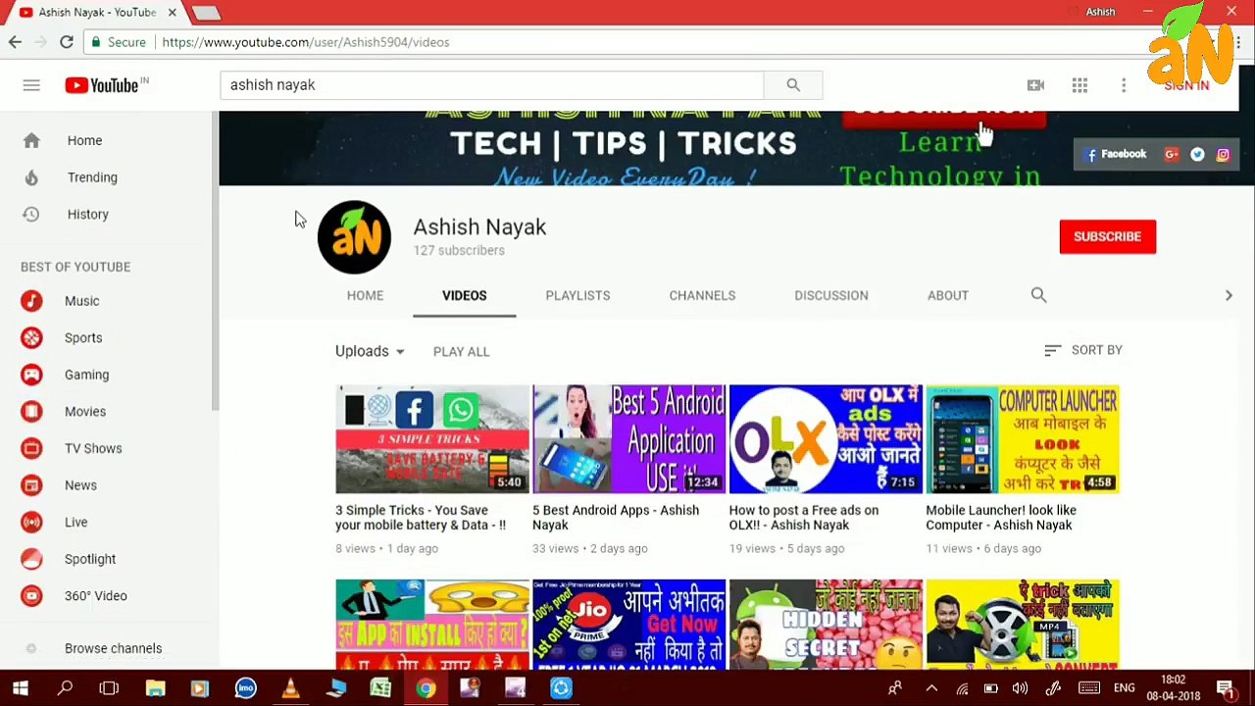This screenshot has width=1255, height=706.
Task: Open the upload video camera icon
Action: 1035,85
